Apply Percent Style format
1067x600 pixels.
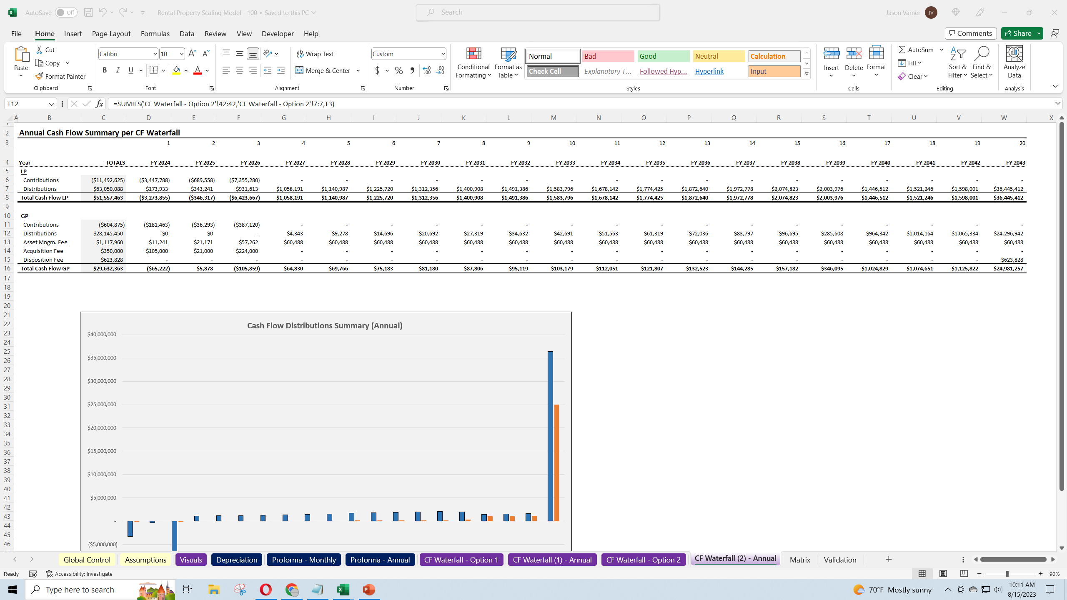pos(399,70)
